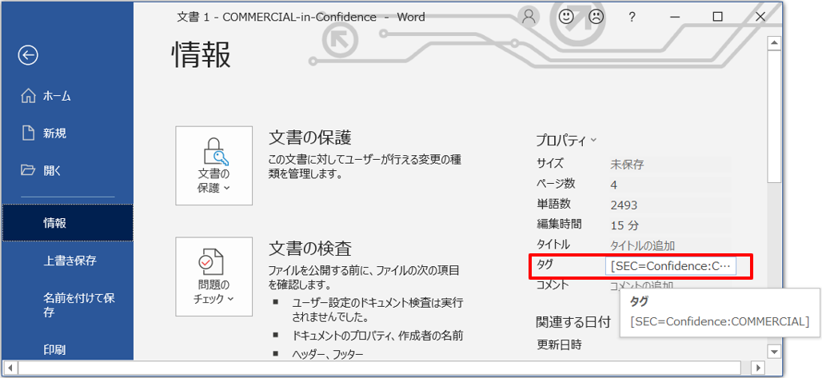822x378 pixels.
Task: Click the back arrow to return to document
Action: [x=29, y=54]
